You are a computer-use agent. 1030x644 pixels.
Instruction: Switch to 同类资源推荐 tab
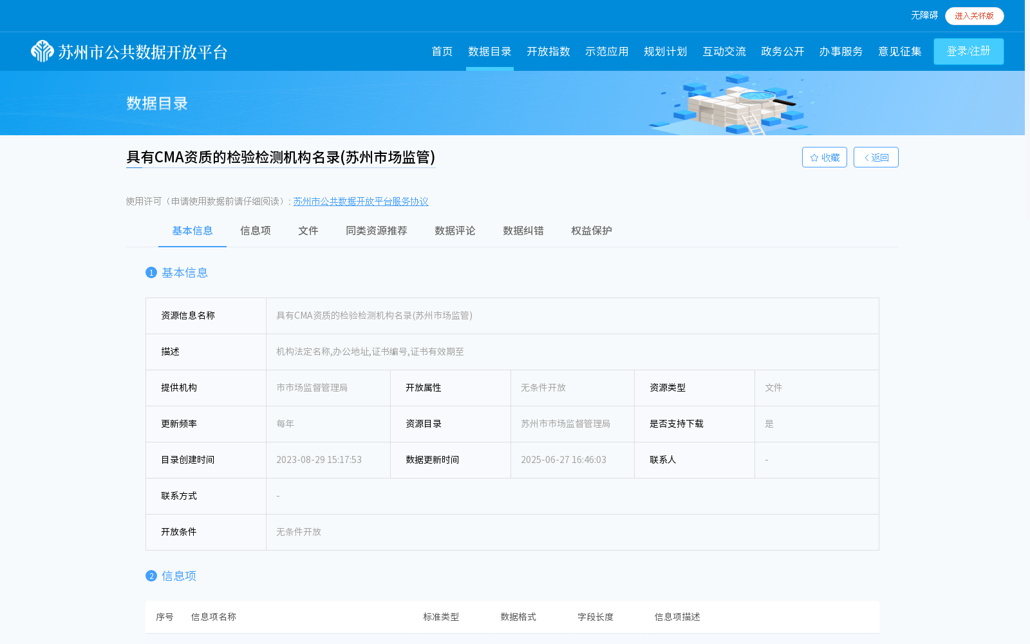(x=377, y=231)
